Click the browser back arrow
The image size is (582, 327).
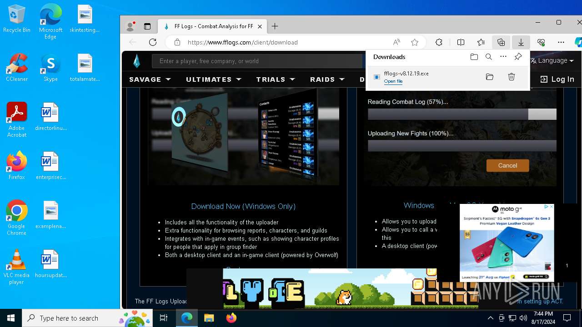pyautogui.click(x=133, y=42)
